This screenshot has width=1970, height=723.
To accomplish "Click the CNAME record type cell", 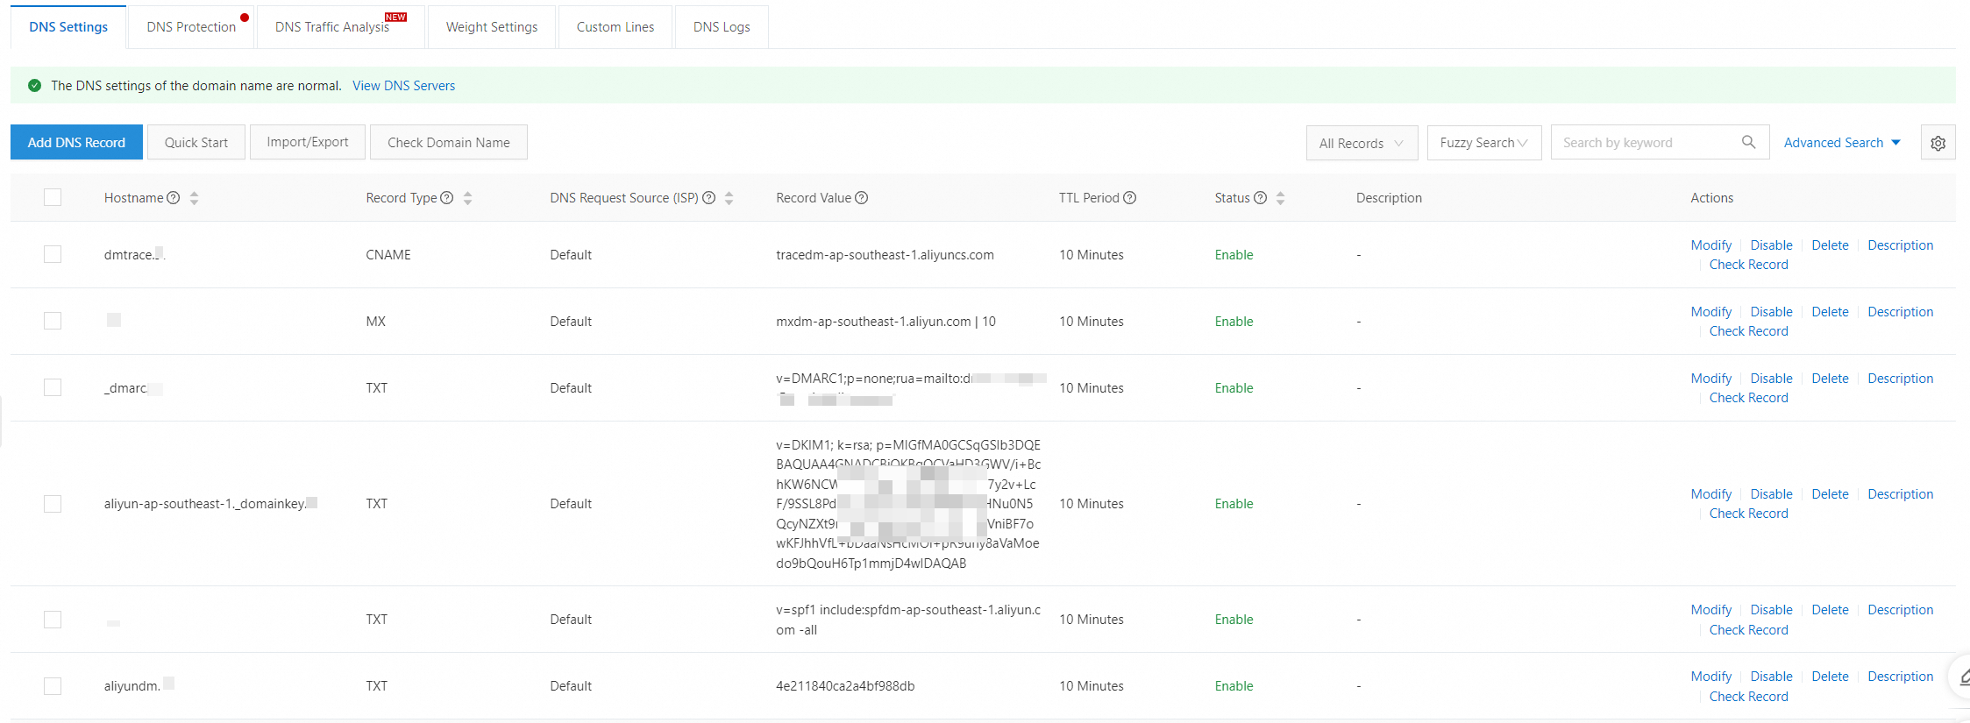I will [x=388, y=255].
